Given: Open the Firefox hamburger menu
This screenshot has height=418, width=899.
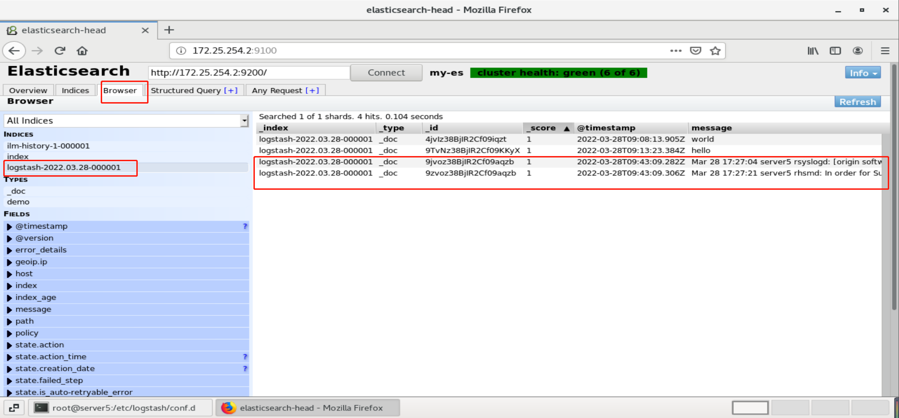Looking at the screenshot, I should (885, 51).
